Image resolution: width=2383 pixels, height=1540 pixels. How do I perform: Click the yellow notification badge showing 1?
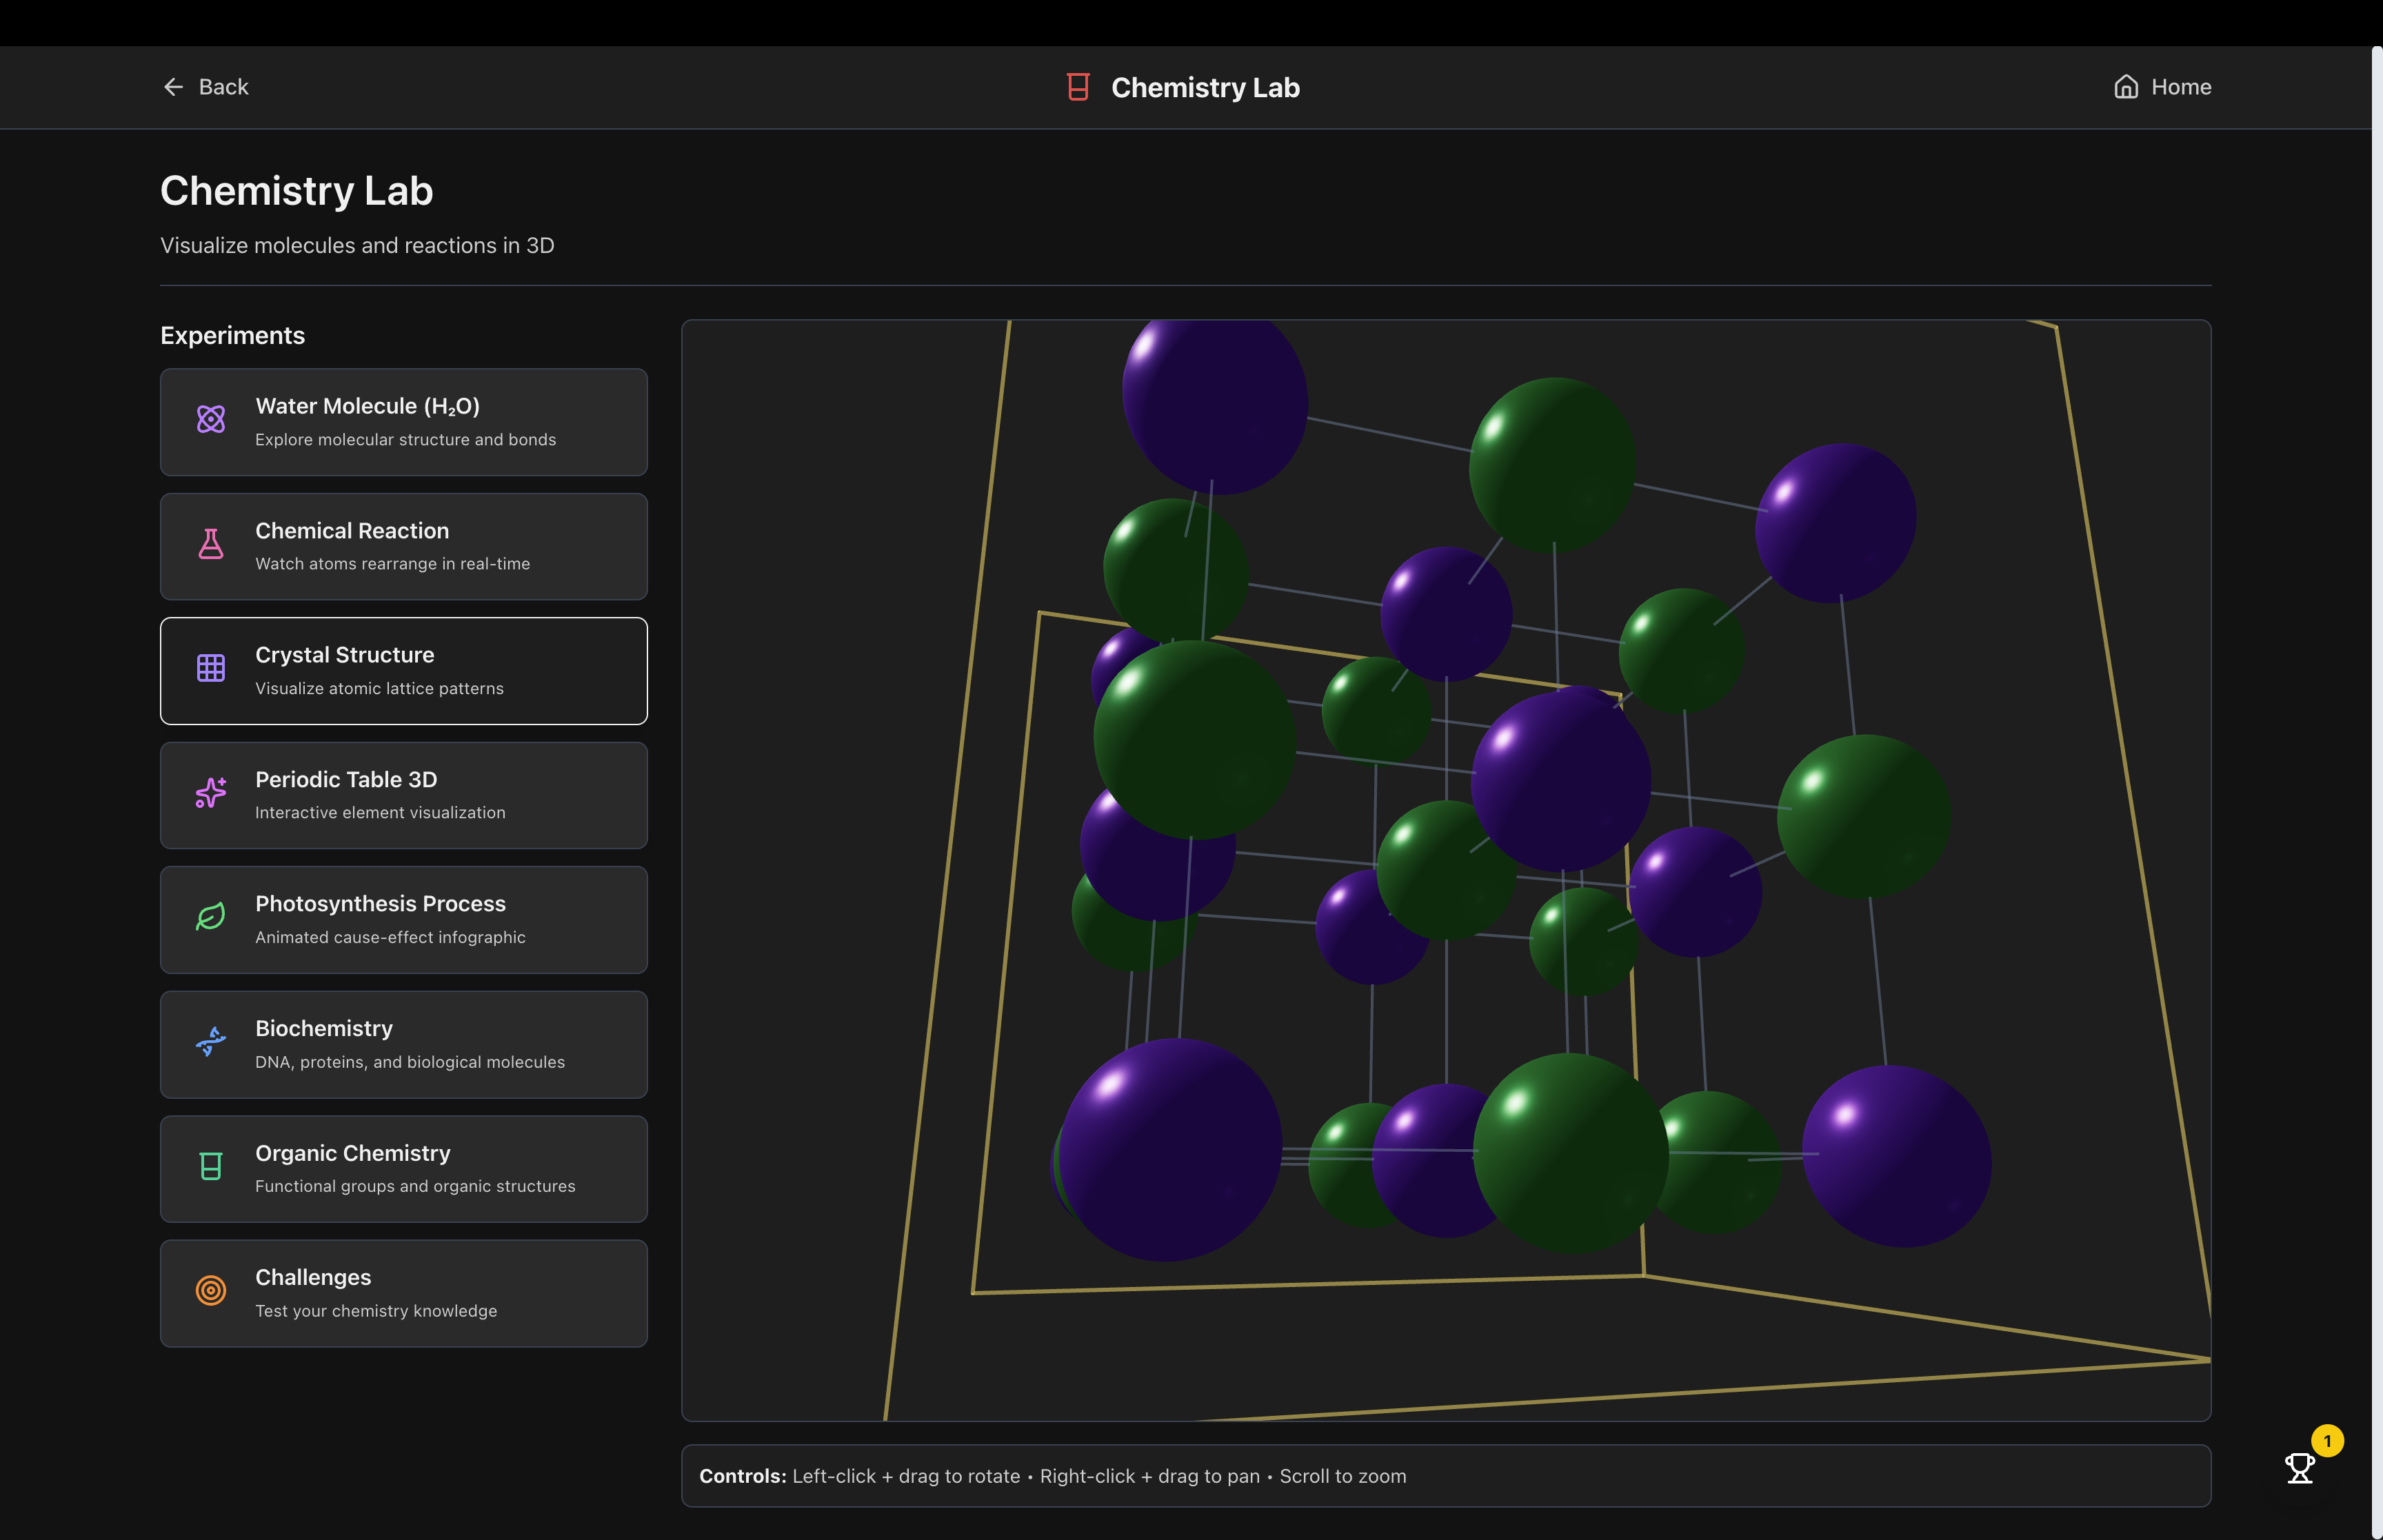[x=2327, y=1441]
